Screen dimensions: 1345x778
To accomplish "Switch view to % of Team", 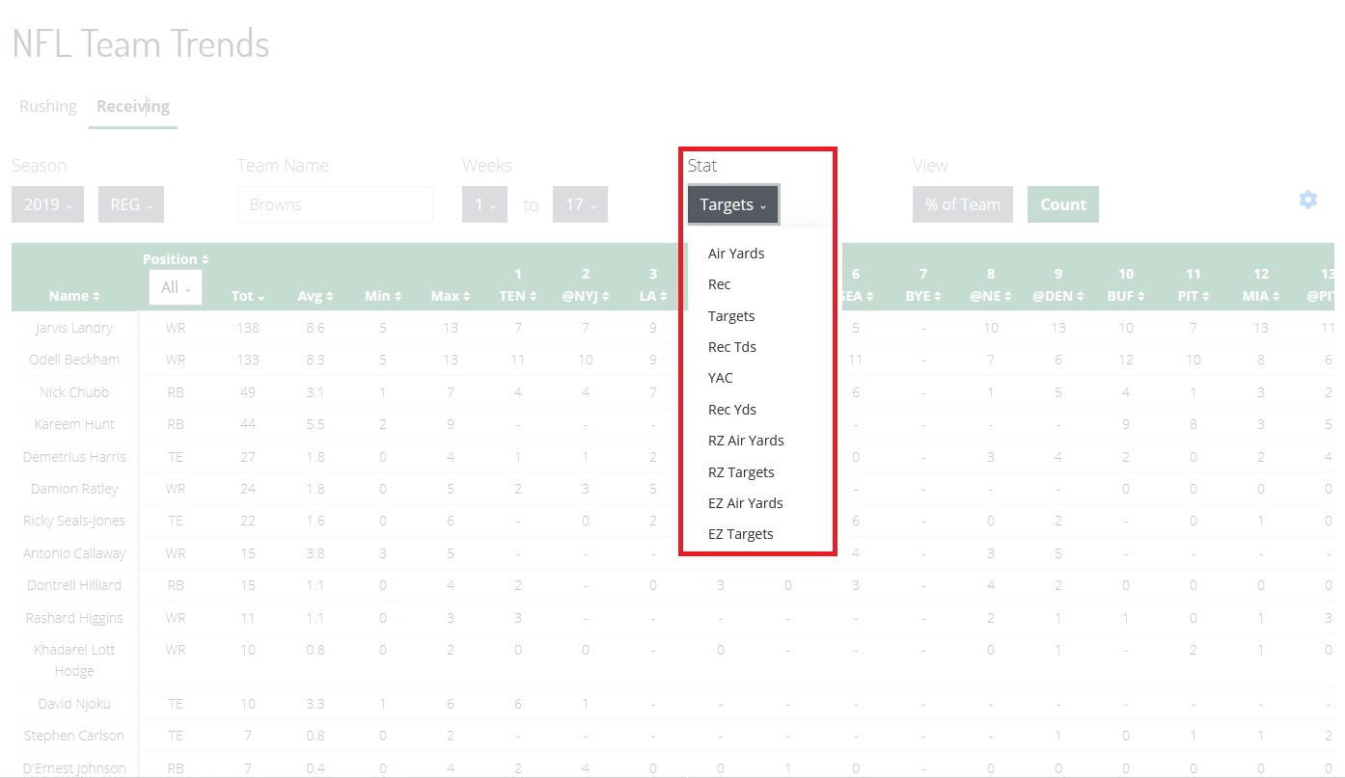I will click(x=962, y=204).
